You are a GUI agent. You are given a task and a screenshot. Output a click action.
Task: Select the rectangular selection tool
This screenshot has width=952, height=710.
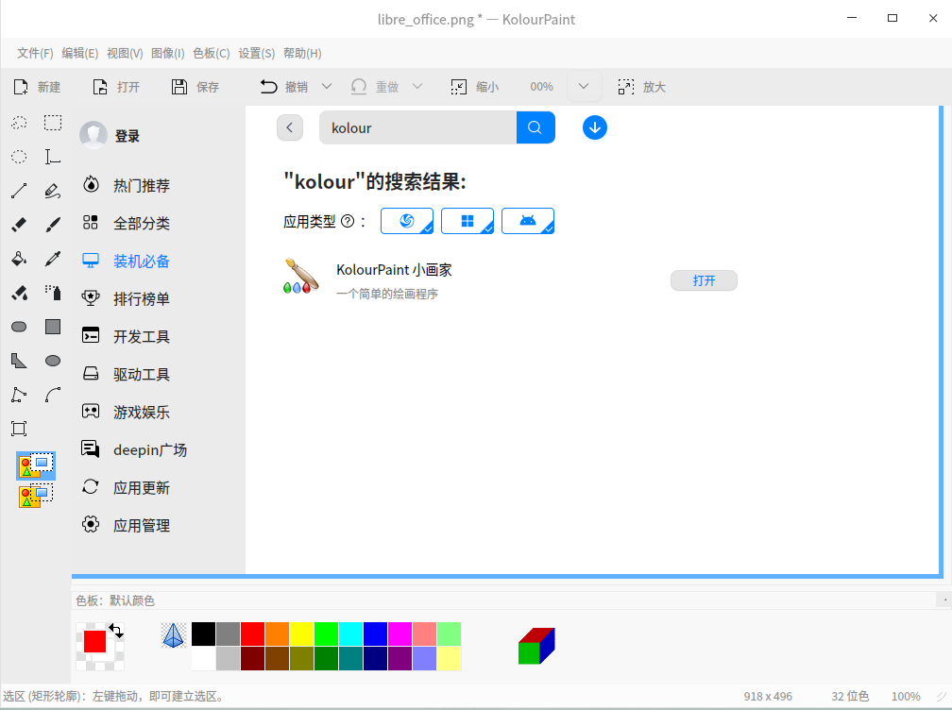tap(52, 123)
